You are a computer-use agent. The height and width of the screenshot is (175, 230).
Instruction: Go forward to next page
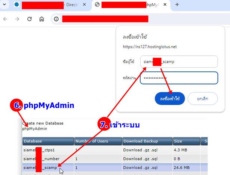click(17, 19)
